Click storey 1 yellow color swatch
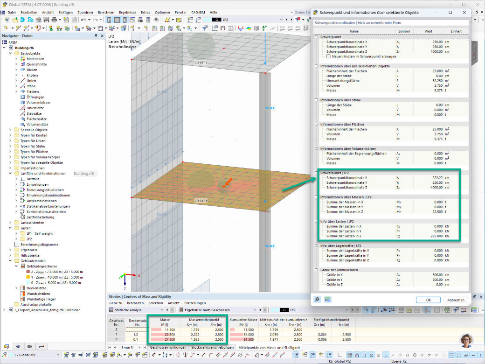Image resolution: width=485 pixels, height=364 pixels. [28, 277]
